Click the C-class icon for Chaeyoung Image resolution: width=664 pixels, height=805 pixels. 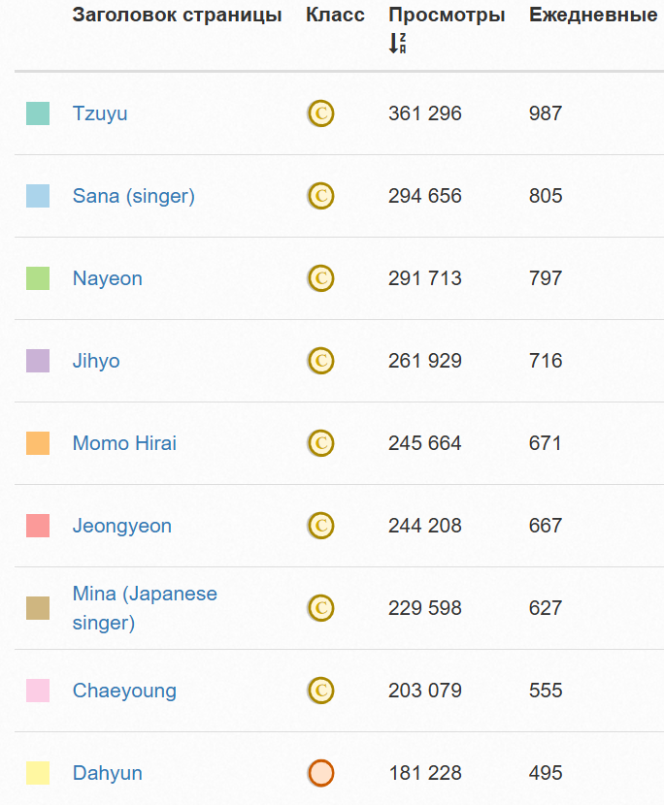320,691
